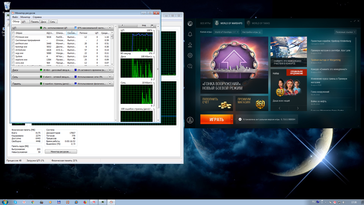The height and width of the screenshot is (205, 364).
Task: Click media player taskbar icon
Action: (50, 202)
